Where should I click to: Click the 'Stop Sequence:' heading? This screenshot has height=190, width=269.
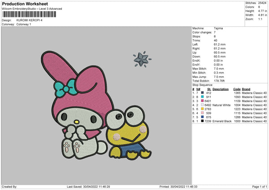click(203, 85)
